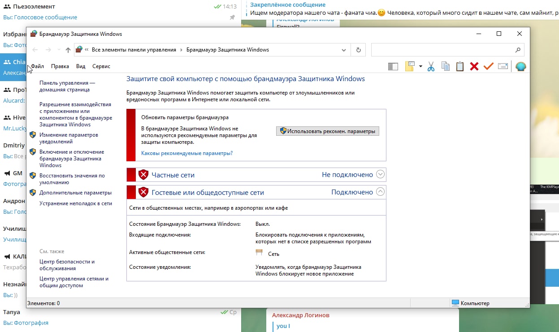
Task: Open Изменение параметров уведомлений link
Action: click(69, 138)
